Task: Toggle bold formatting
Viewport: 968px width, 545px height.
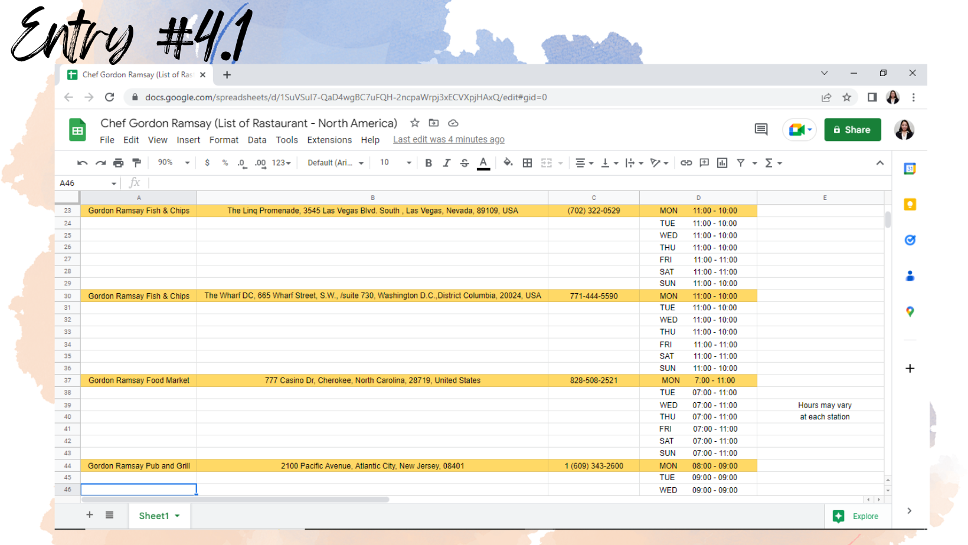Action: (429, 163)
